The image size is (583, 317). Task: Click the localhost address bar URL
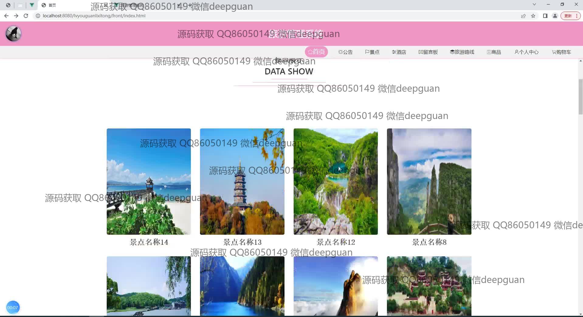coord(94,16)
